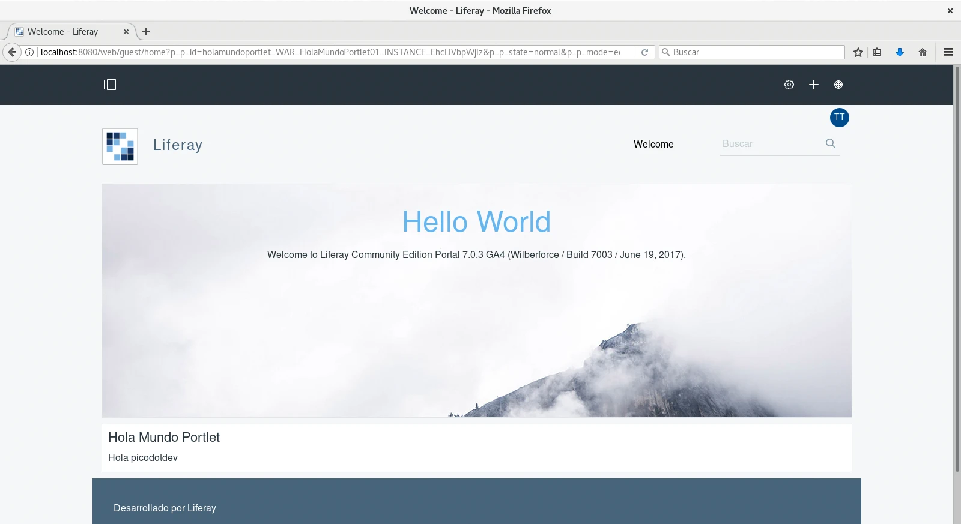Image resolution: width=961 pixels, height=524 pixels.
Task: Click the Add content plus icon
Action: click(x=814, y=85)
